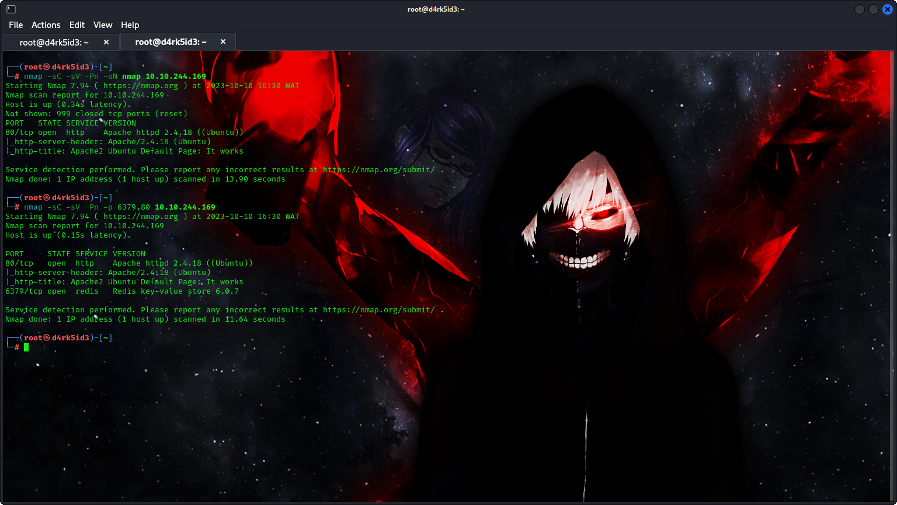This screenshot has width=897, height=505.
Task: Close the second active terminal tab
Action: (x=223, y=42)
